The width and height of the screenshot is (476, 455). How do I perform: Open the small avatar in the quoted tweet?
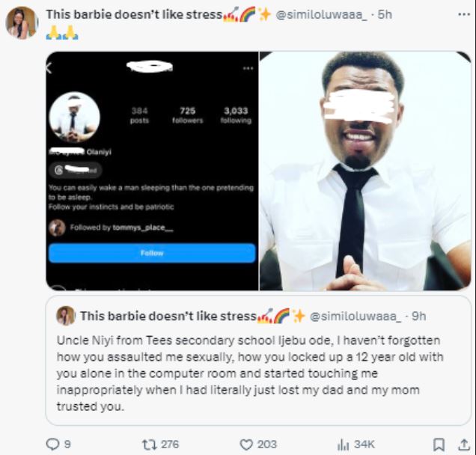click(x=65, y=315)
